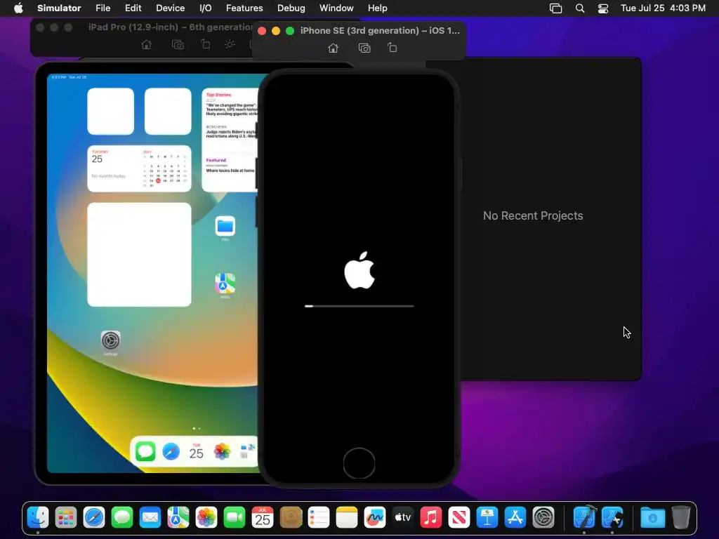The height and width of the screenshot is (539, 719).
Task: Click the window switcher icon in menu bar
Action: coord(555,8)
